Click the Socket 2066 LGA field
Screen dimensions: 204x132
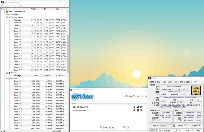pos(174,92)
